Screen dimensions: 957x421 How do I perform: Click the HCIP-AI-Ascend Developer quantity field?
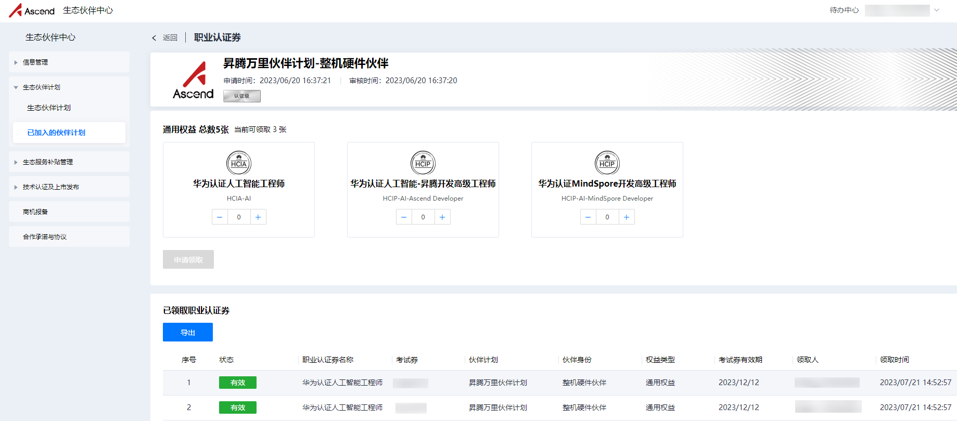point(423,217)
